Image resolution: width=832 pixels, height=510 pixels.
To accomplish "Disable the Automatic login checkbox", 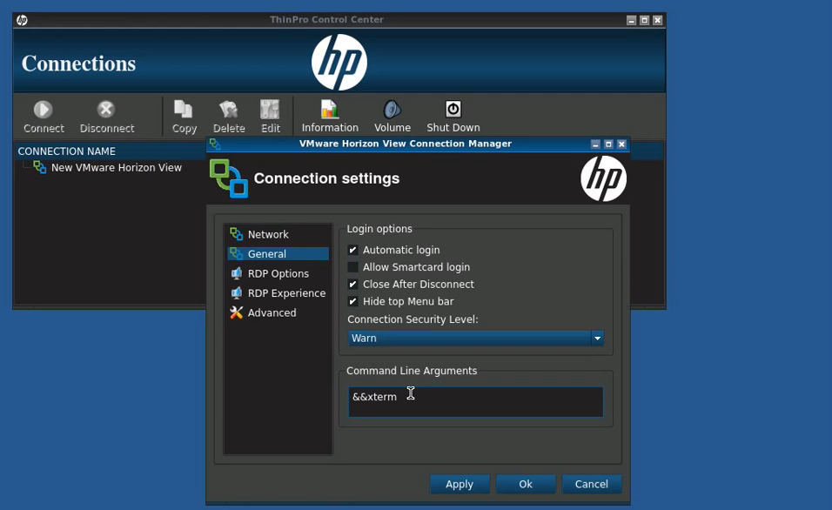I will [352, 251].
